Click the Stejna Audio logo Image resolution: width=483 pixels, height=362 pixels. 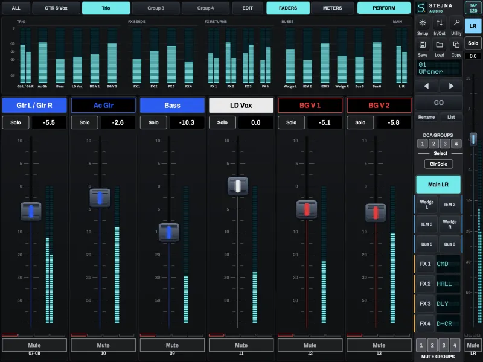tap(435, 8)
